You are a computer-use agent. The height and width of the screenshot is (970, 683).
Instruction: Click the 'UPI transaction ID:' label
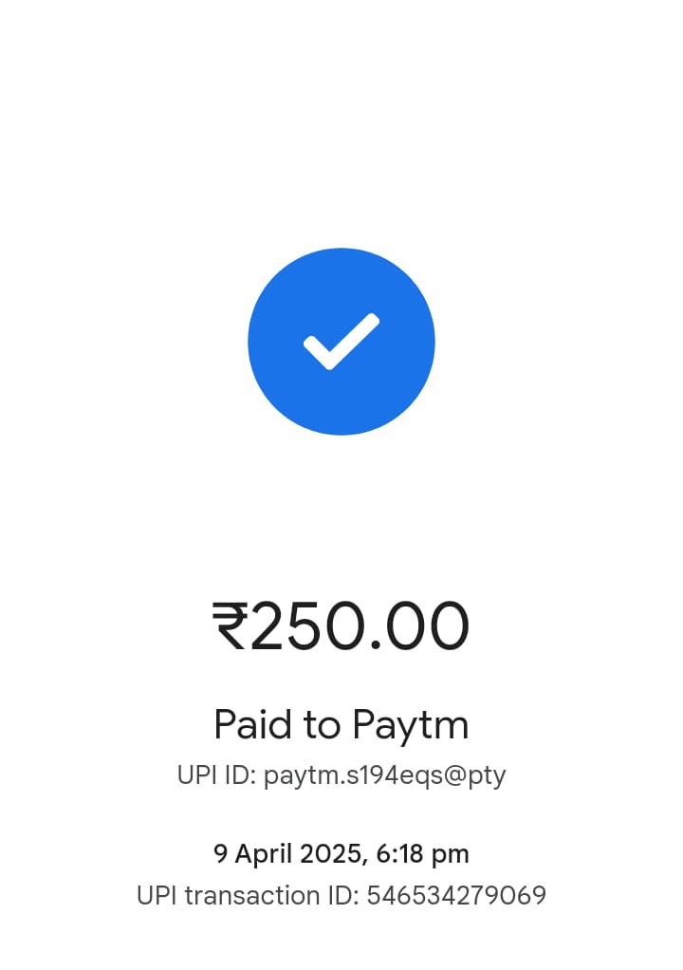[248, 896]
